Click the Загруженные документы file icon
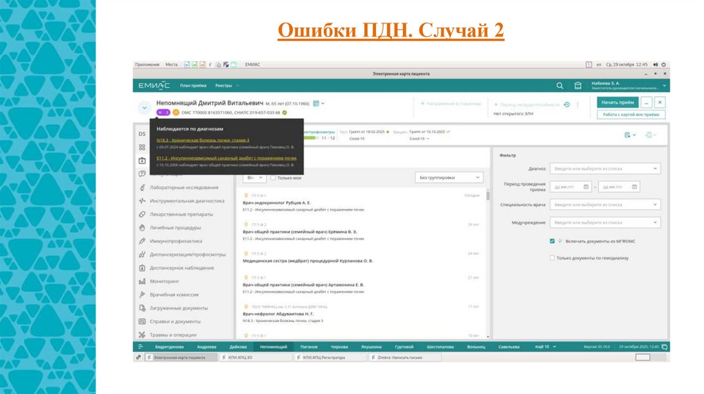Viewport: 704px width, 394px height. pyautogui.click(x=142, y=308)
